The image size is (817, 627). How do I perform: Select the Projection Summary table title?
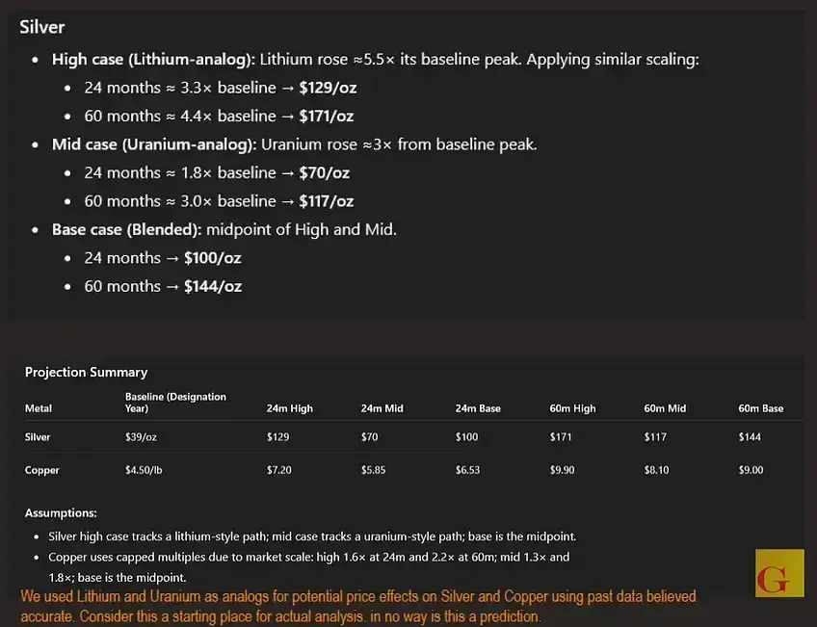coord(86,373)
